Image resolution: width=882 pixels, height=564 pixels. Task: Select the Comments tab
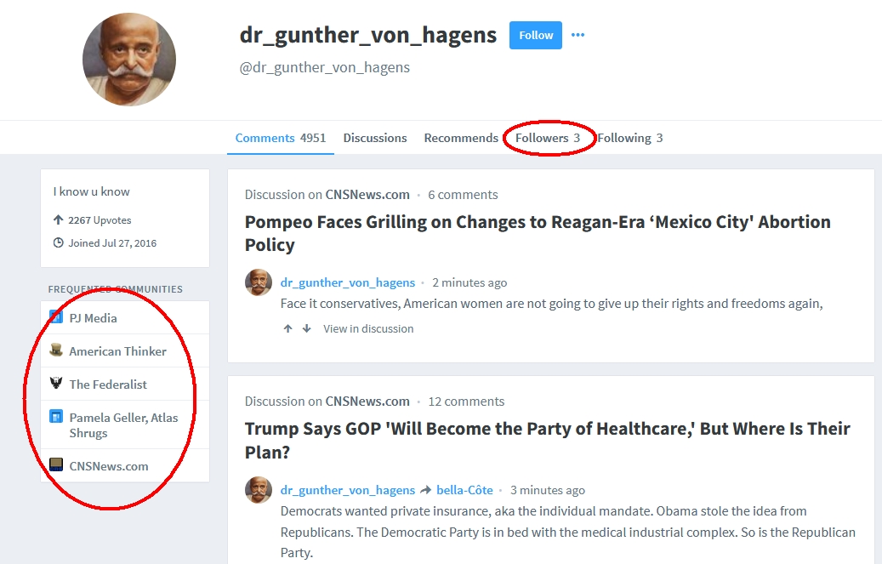pos(281,138)
